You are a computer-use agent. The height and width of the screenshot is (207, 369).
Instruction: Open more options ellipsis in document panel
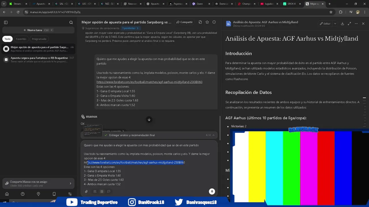[x=356, y=24]
